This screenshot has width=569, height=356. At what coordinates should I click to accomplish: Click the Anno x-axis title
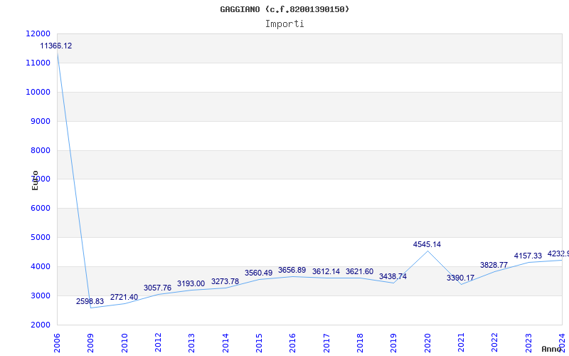(552, 349)
